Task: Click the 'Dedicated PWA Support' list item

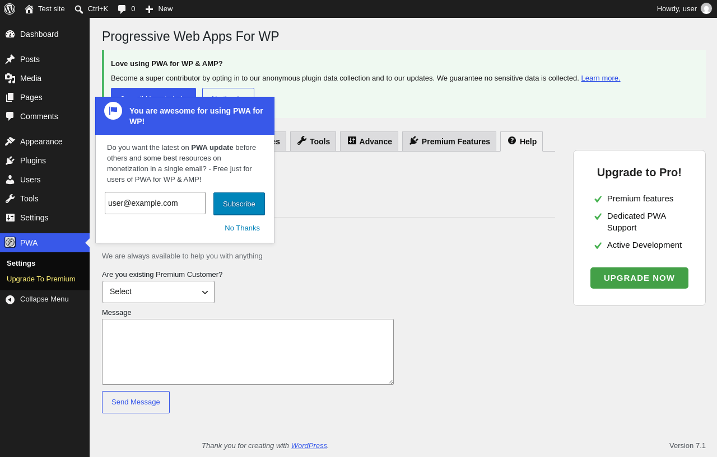Action: click(639, 222)
